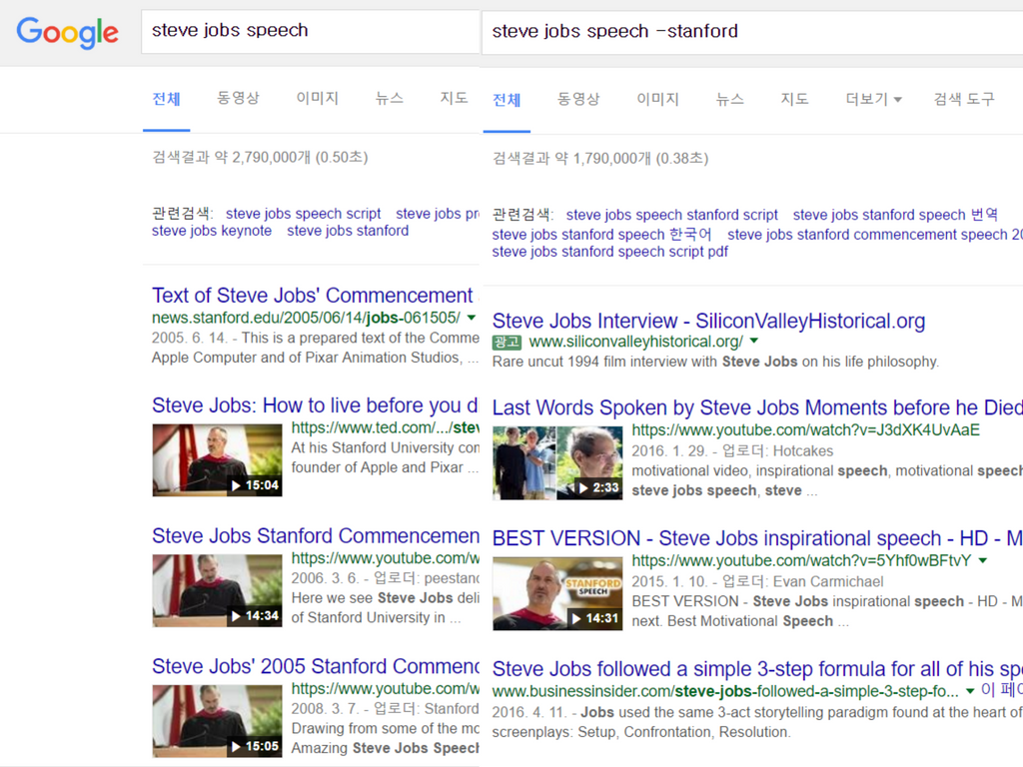The image size is (1023, 767).
Task: Play the 14:34 video thumbnail
Action: [217, 590]
